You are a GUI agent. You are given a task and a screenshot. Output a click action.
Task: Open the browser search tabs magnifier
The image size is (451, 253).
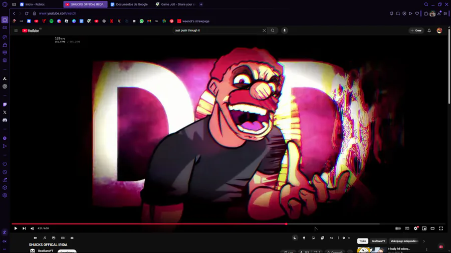(x=426, y=4)
